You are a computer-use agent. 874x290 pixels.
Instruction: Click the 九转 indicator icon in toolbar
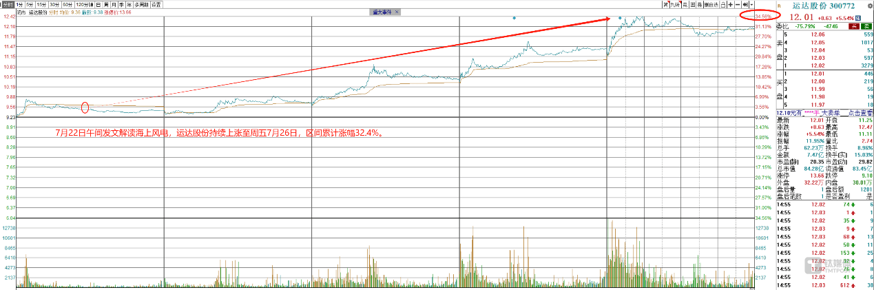click(x=677, y=4)
